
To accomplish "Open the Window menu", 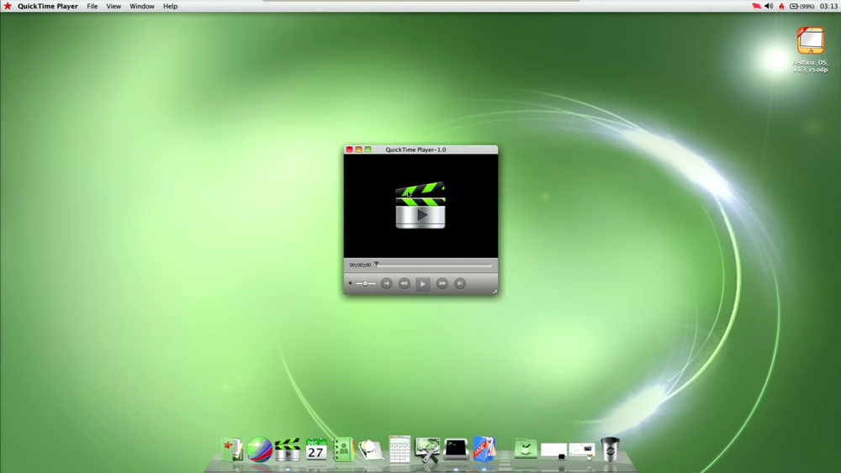I will 142,6.
